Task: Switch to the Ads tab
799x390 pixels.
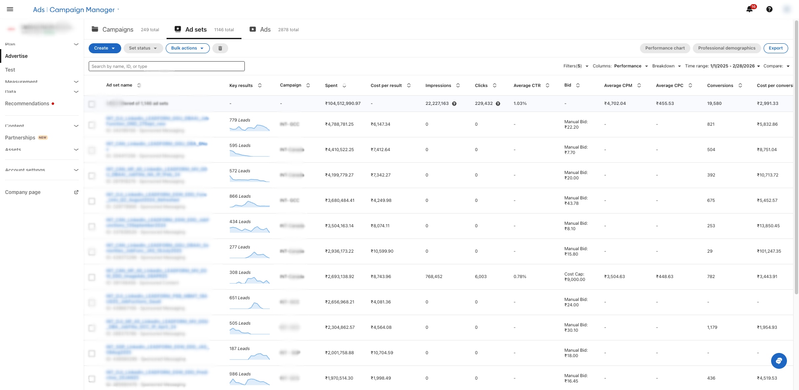Action: click(x=265, y=30)
